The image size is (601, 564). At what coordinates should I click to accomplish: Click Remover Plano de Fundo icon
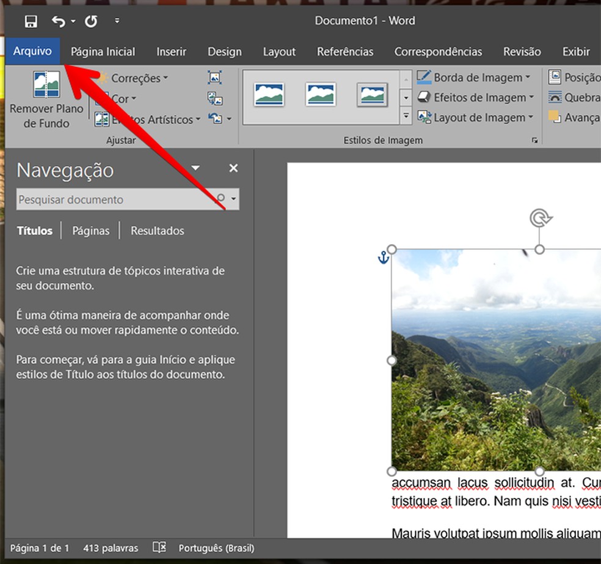46,85
